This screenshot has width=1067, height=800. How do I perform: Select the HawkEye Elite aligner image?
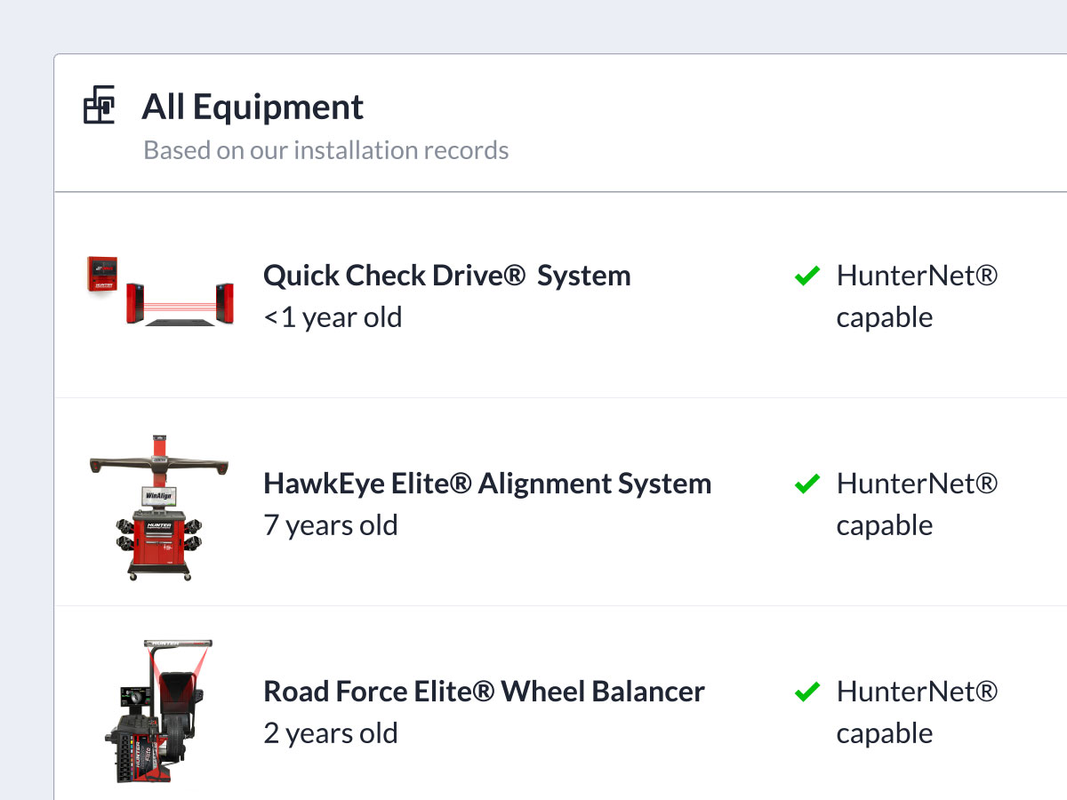coord(160,507)
